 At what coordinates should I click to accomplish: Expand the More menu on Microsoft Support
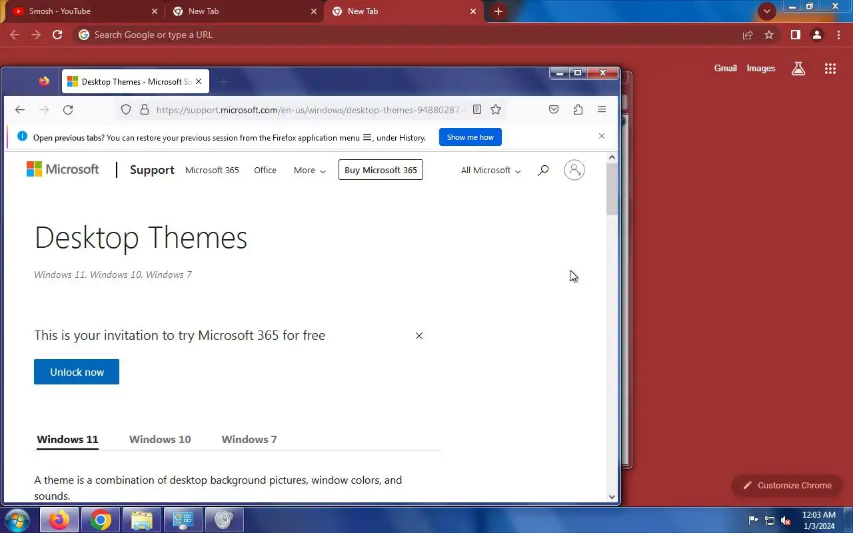click(310, 171)
